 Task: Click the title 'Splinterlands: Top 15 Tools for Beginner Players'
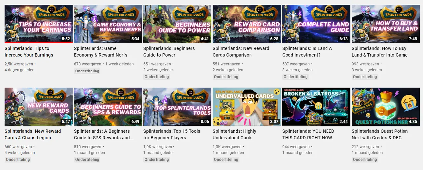(x=172, y=134)
